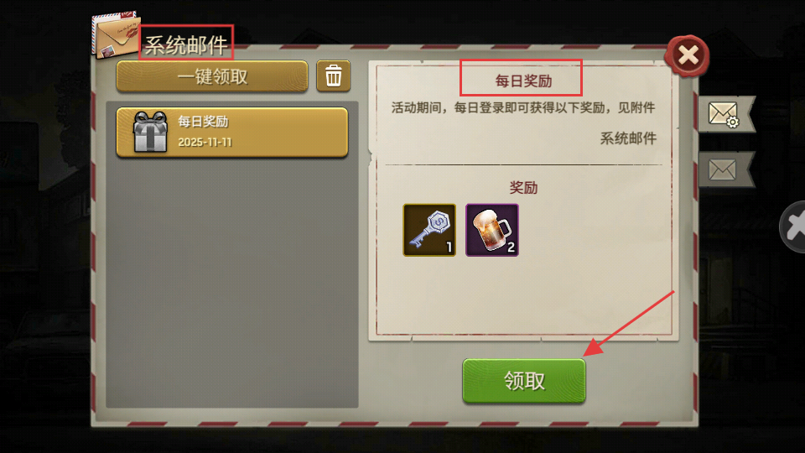This screenshot has height=453, width=805.
Task: Click the letter envelope icon beside 系统邮件 title
Action: [x=116, y=34]
